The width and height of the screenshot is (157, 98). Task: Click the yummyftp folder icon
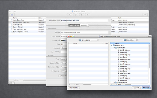tap(116, 48)
